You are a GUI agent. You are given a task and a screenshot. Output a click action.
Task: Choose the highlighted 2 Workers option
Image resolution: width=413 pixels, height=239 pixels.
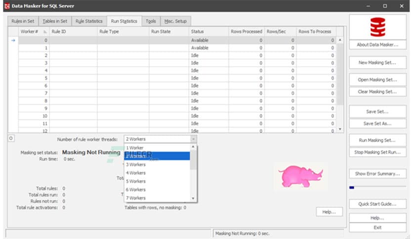(x=157, y=156)
